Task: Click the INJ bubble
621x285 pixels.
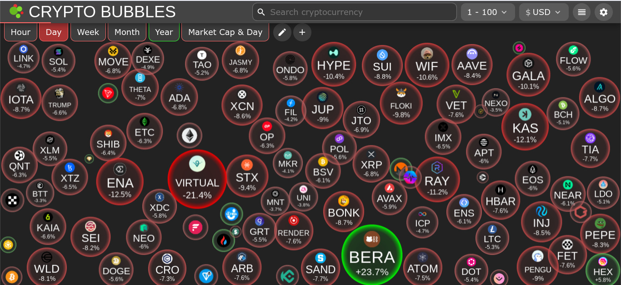Action: [541, 222]
